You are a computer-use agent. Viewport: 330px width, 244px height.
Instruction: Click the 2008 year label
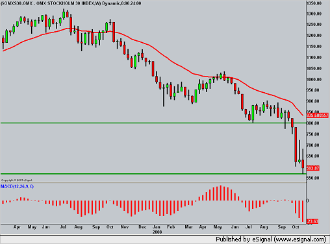(157, 232)
